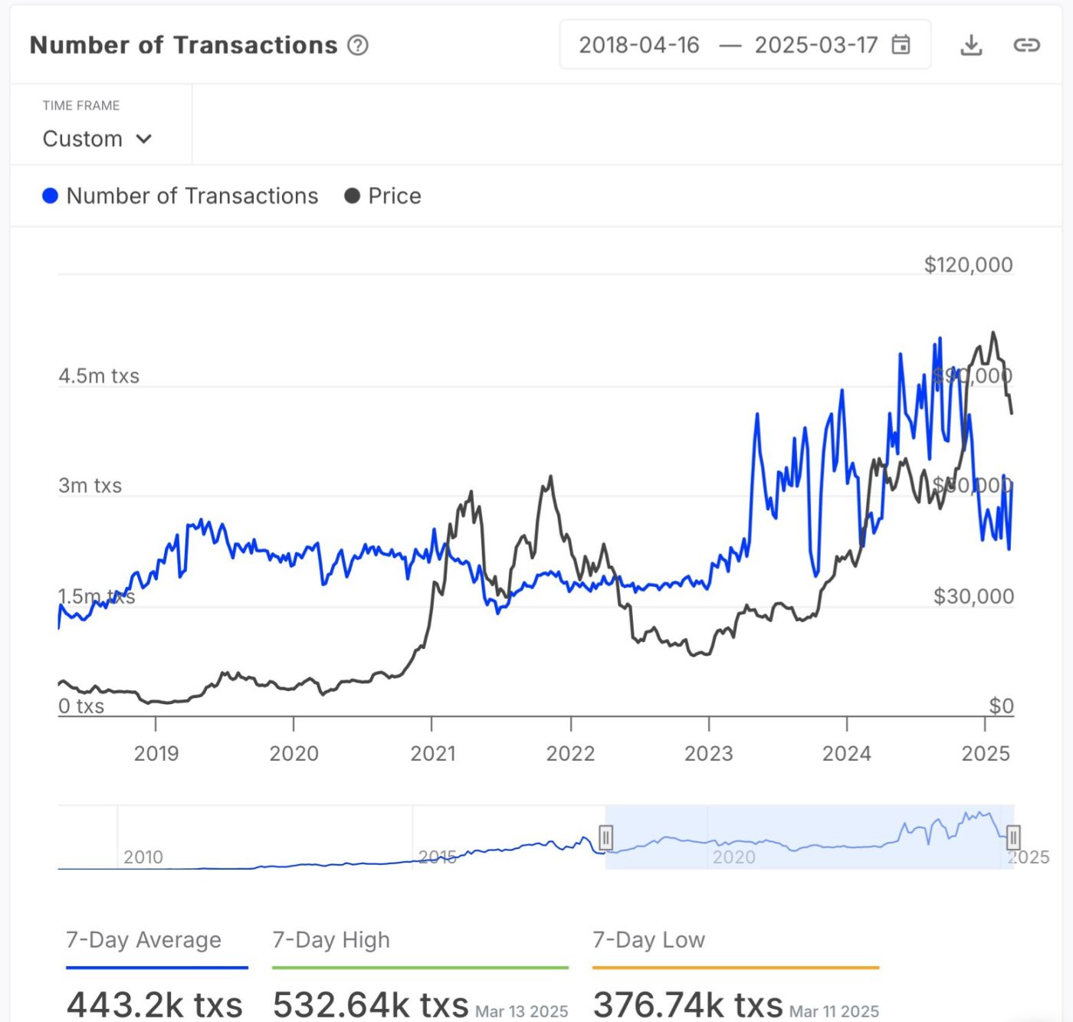Click the time frame chevron arrow

(144, 139)
